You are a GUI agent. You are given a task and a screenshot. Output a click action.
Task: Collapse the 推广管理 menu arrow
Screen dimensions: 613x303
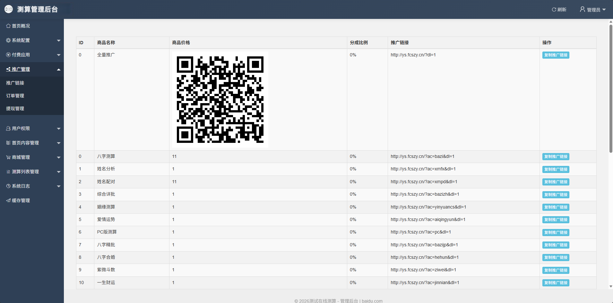click(x=59, y=70)
